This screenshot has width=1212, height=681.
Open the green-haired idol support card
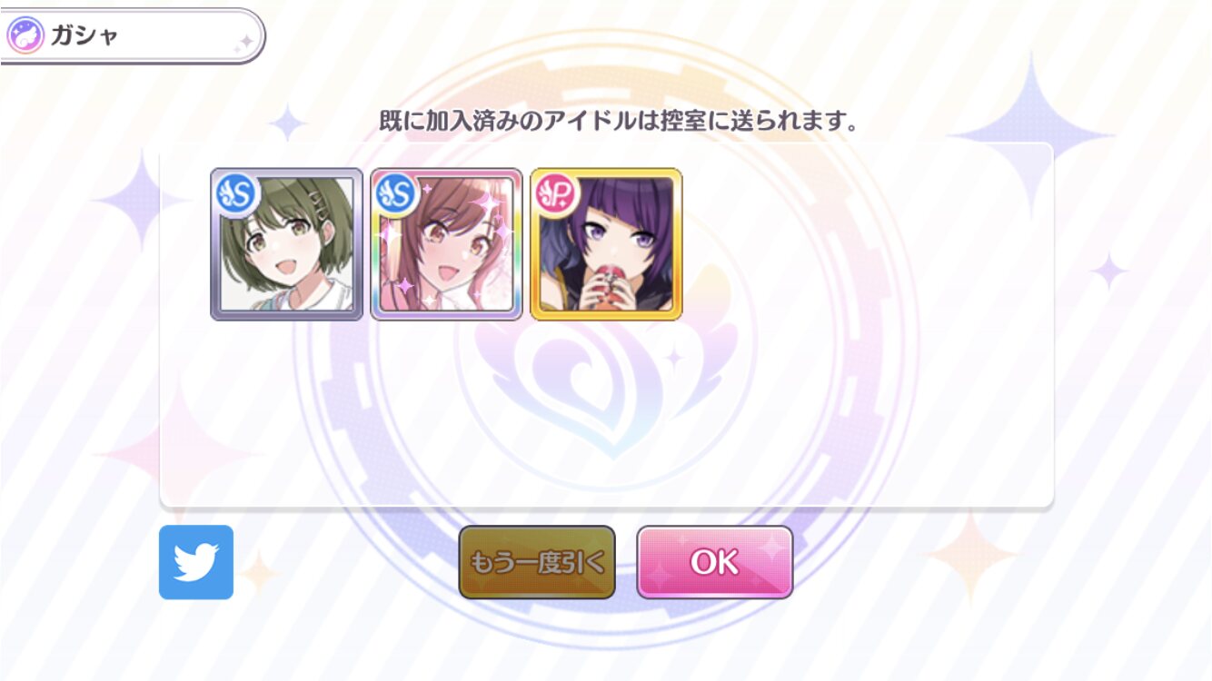coord(287,244)
